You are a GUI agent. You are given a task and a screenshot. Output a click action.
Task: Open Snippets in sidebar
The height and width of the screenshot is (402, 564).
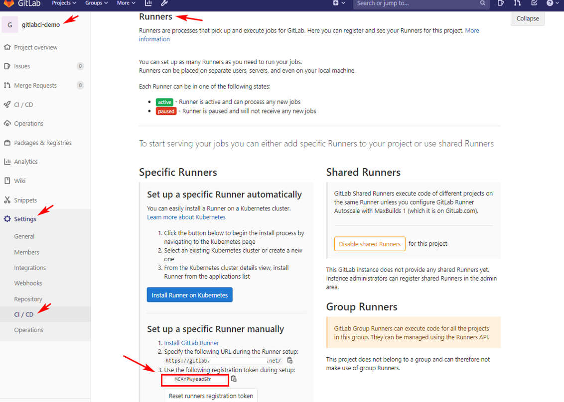25,200
